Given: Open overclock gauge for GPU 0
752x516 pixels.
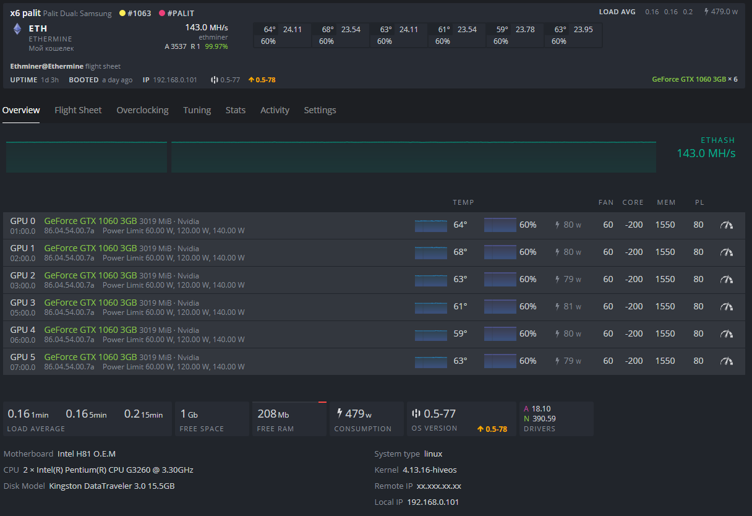Looking at the screenshot, I should pos(727,225).
